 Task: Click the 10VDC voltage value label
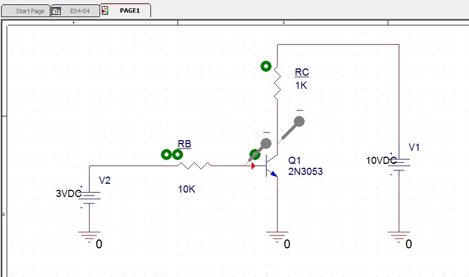point(381,161)
